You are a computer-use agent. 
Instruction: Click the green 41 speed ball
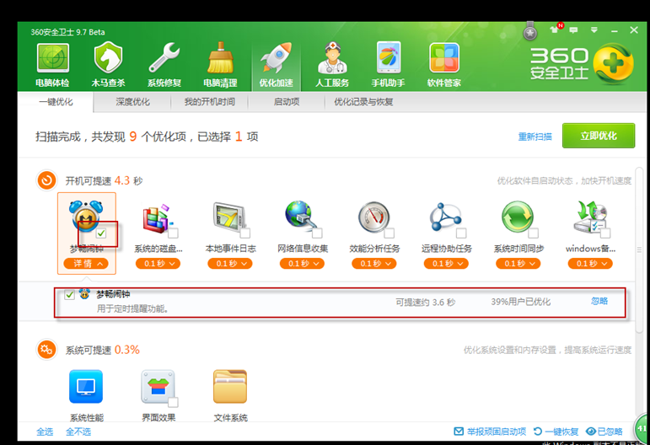(x=642, y=428)
